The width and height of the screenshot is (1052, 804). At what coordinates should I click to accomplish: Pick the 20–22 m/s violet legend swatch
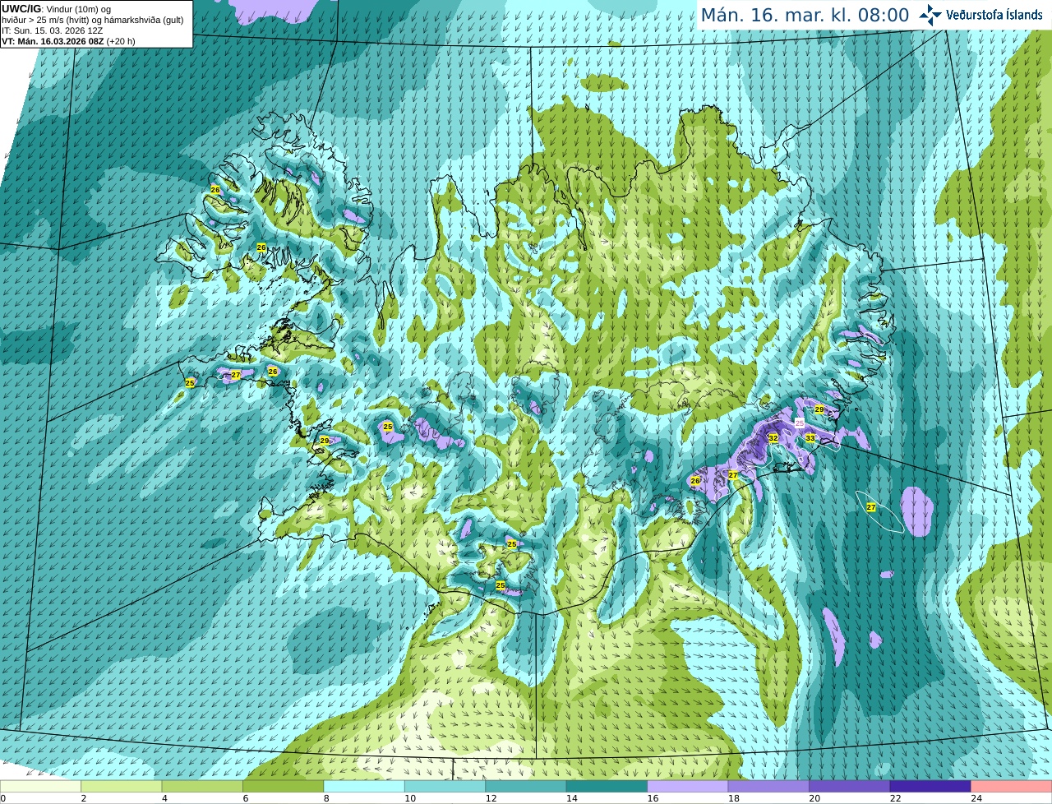(x=850, y=786)
